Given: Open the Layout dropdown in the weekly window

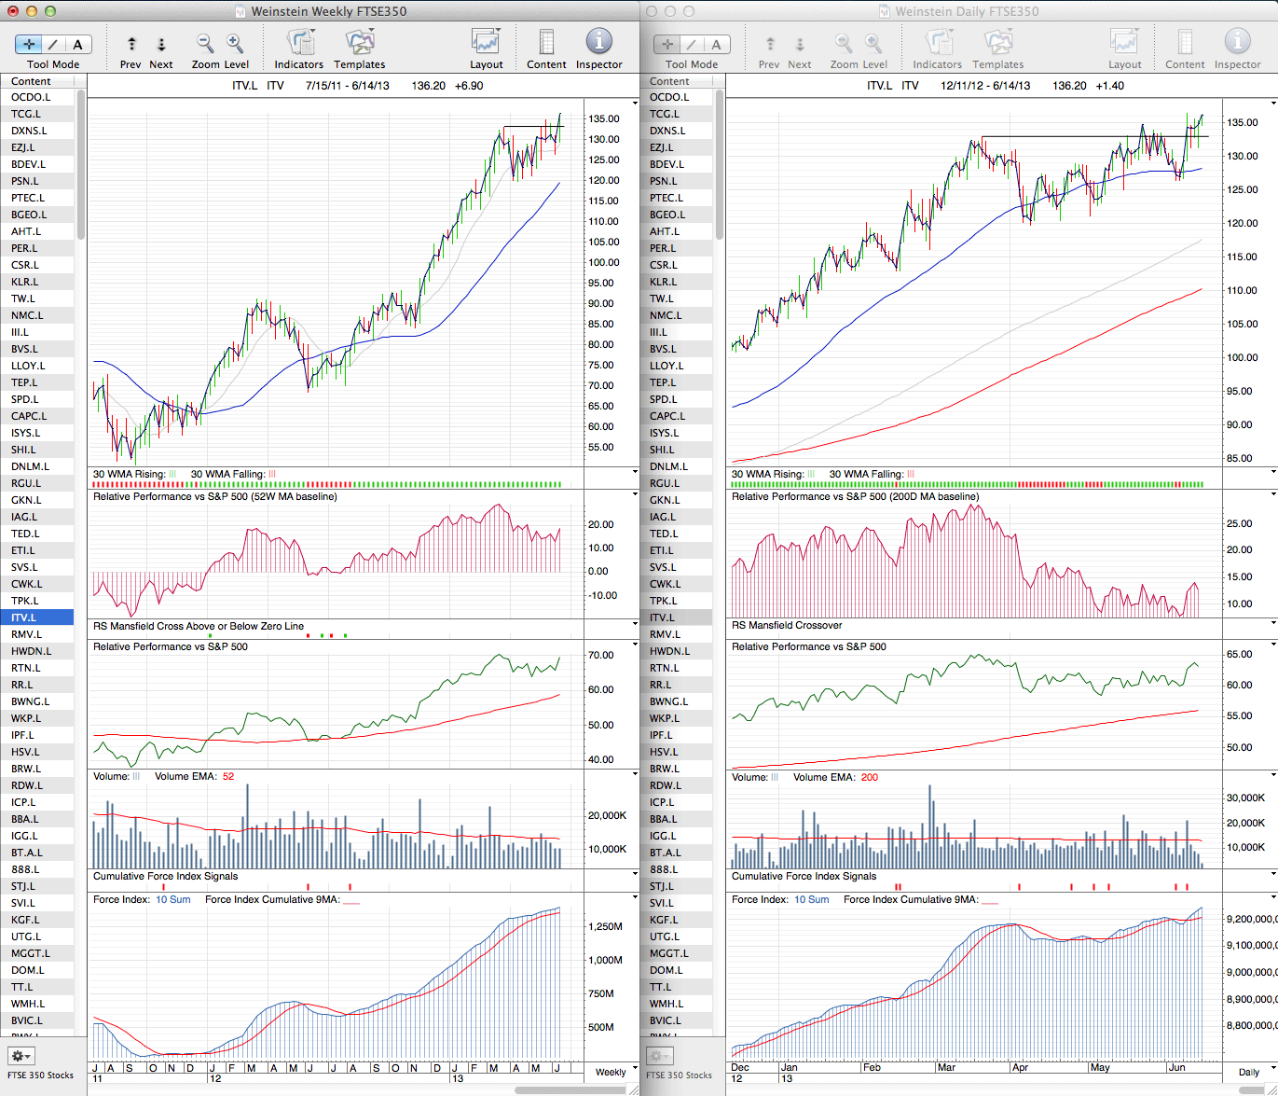Looking at the screenshot, I should (486, 43).
